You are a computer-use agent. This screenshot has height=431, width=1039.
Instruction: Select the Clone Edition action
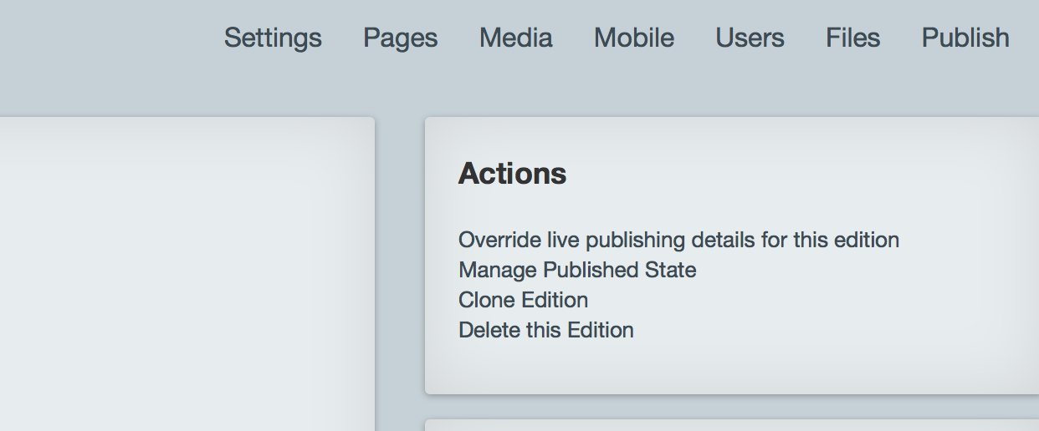tap(523, 300)
